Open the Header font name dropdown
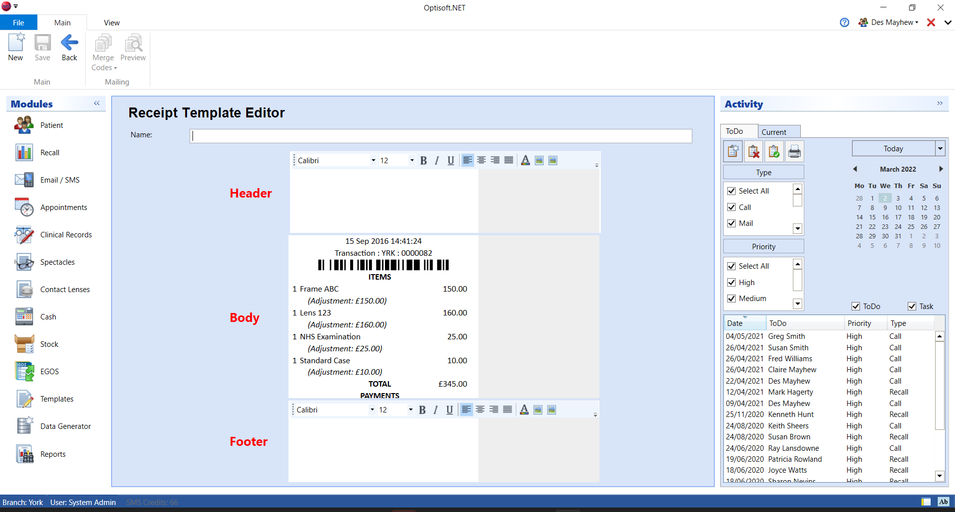The height and width of the screenshot is (512, 955). [x=373, y=160]
